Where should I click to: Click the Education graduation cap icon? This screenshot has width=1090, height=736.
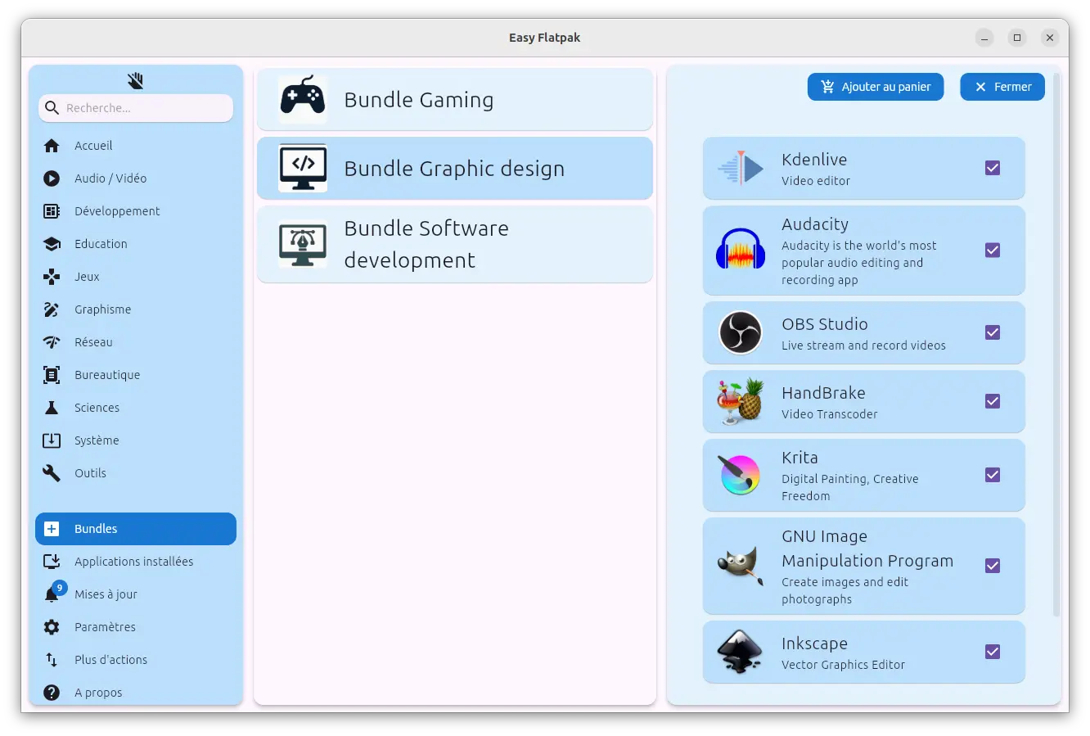pyautogui.click(x=52, y=244)
